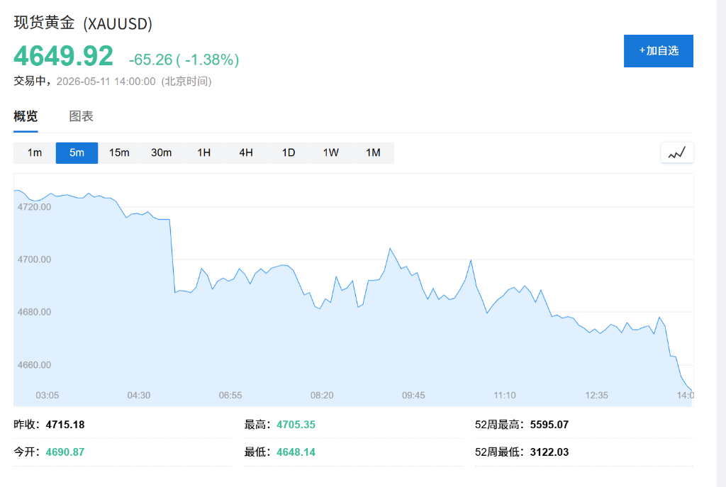Click the timestamp 2026-05-11 14:00:00

(x=106, y=82)
